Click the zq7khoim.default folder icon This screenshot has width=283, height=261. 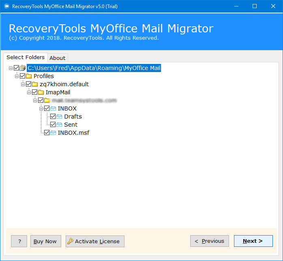[35, 84]
